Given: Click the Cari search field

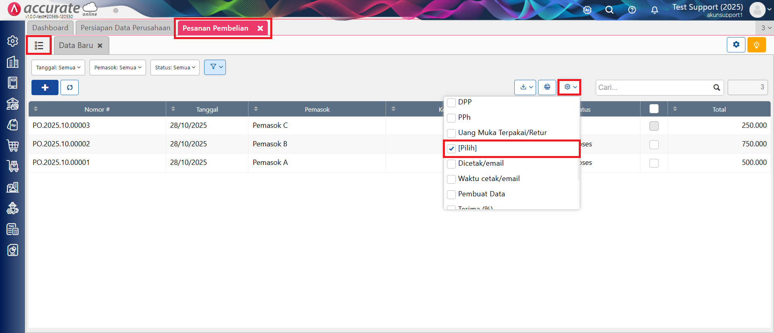Looking at the screenshot, I should click(x=653, y=87).
